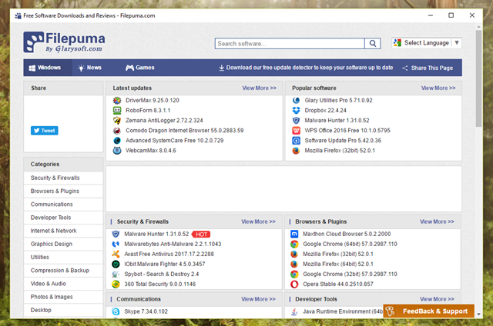Click the Software Update Pro icon
The width and height of the screenshot is (493, 326).
point(296,141)
